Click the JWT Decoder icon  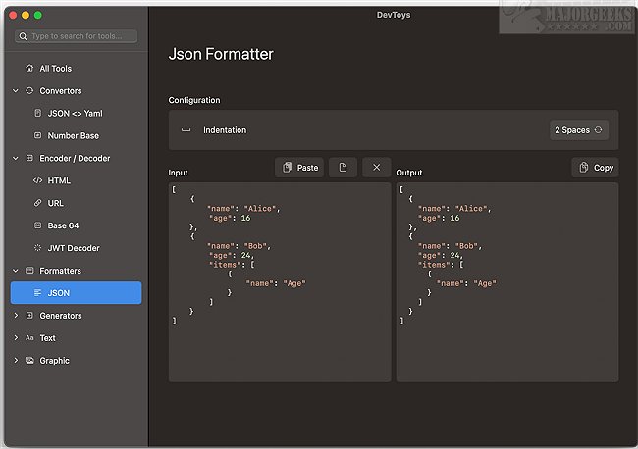pos(37,248)
